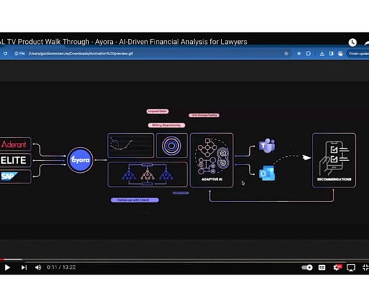The height and width of the screenshot is (308, 369).
Task: Click the Follow-up with Client tag
Action: tap(134, 200)
